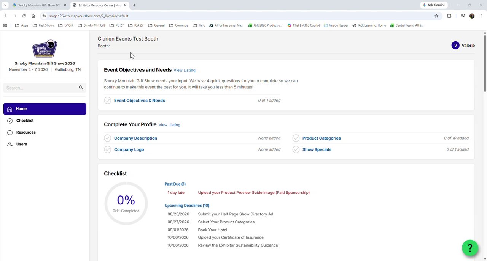487x261 pixels.
Task: Open the LV Gift bookmarks folder
Action: [x=65, y=25]
